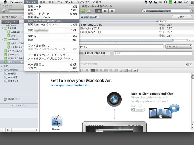The width and height of the screenshot is (194, 145).
Task: Click the green drive menu bar icon
Action: (x=170, y=2)
